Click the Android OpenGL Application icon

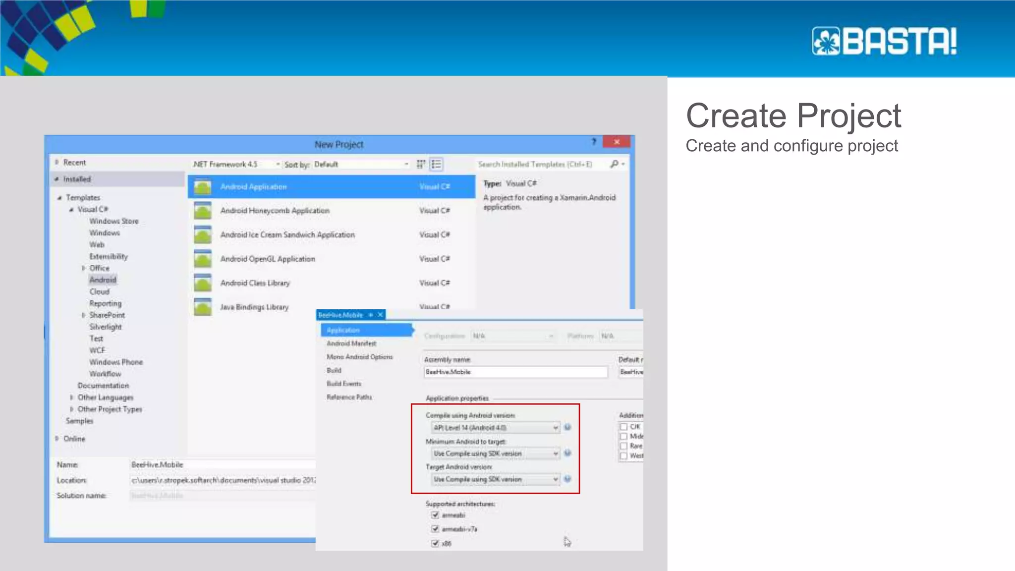(203, 259)
